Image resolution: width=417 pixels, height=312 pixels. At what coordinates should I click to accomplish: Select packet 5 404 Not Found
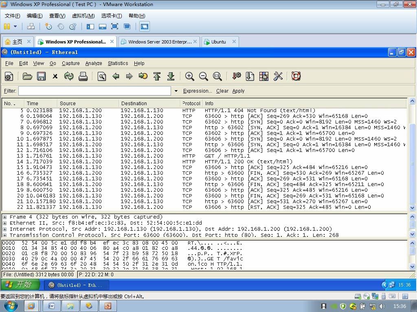click(204, 110)
